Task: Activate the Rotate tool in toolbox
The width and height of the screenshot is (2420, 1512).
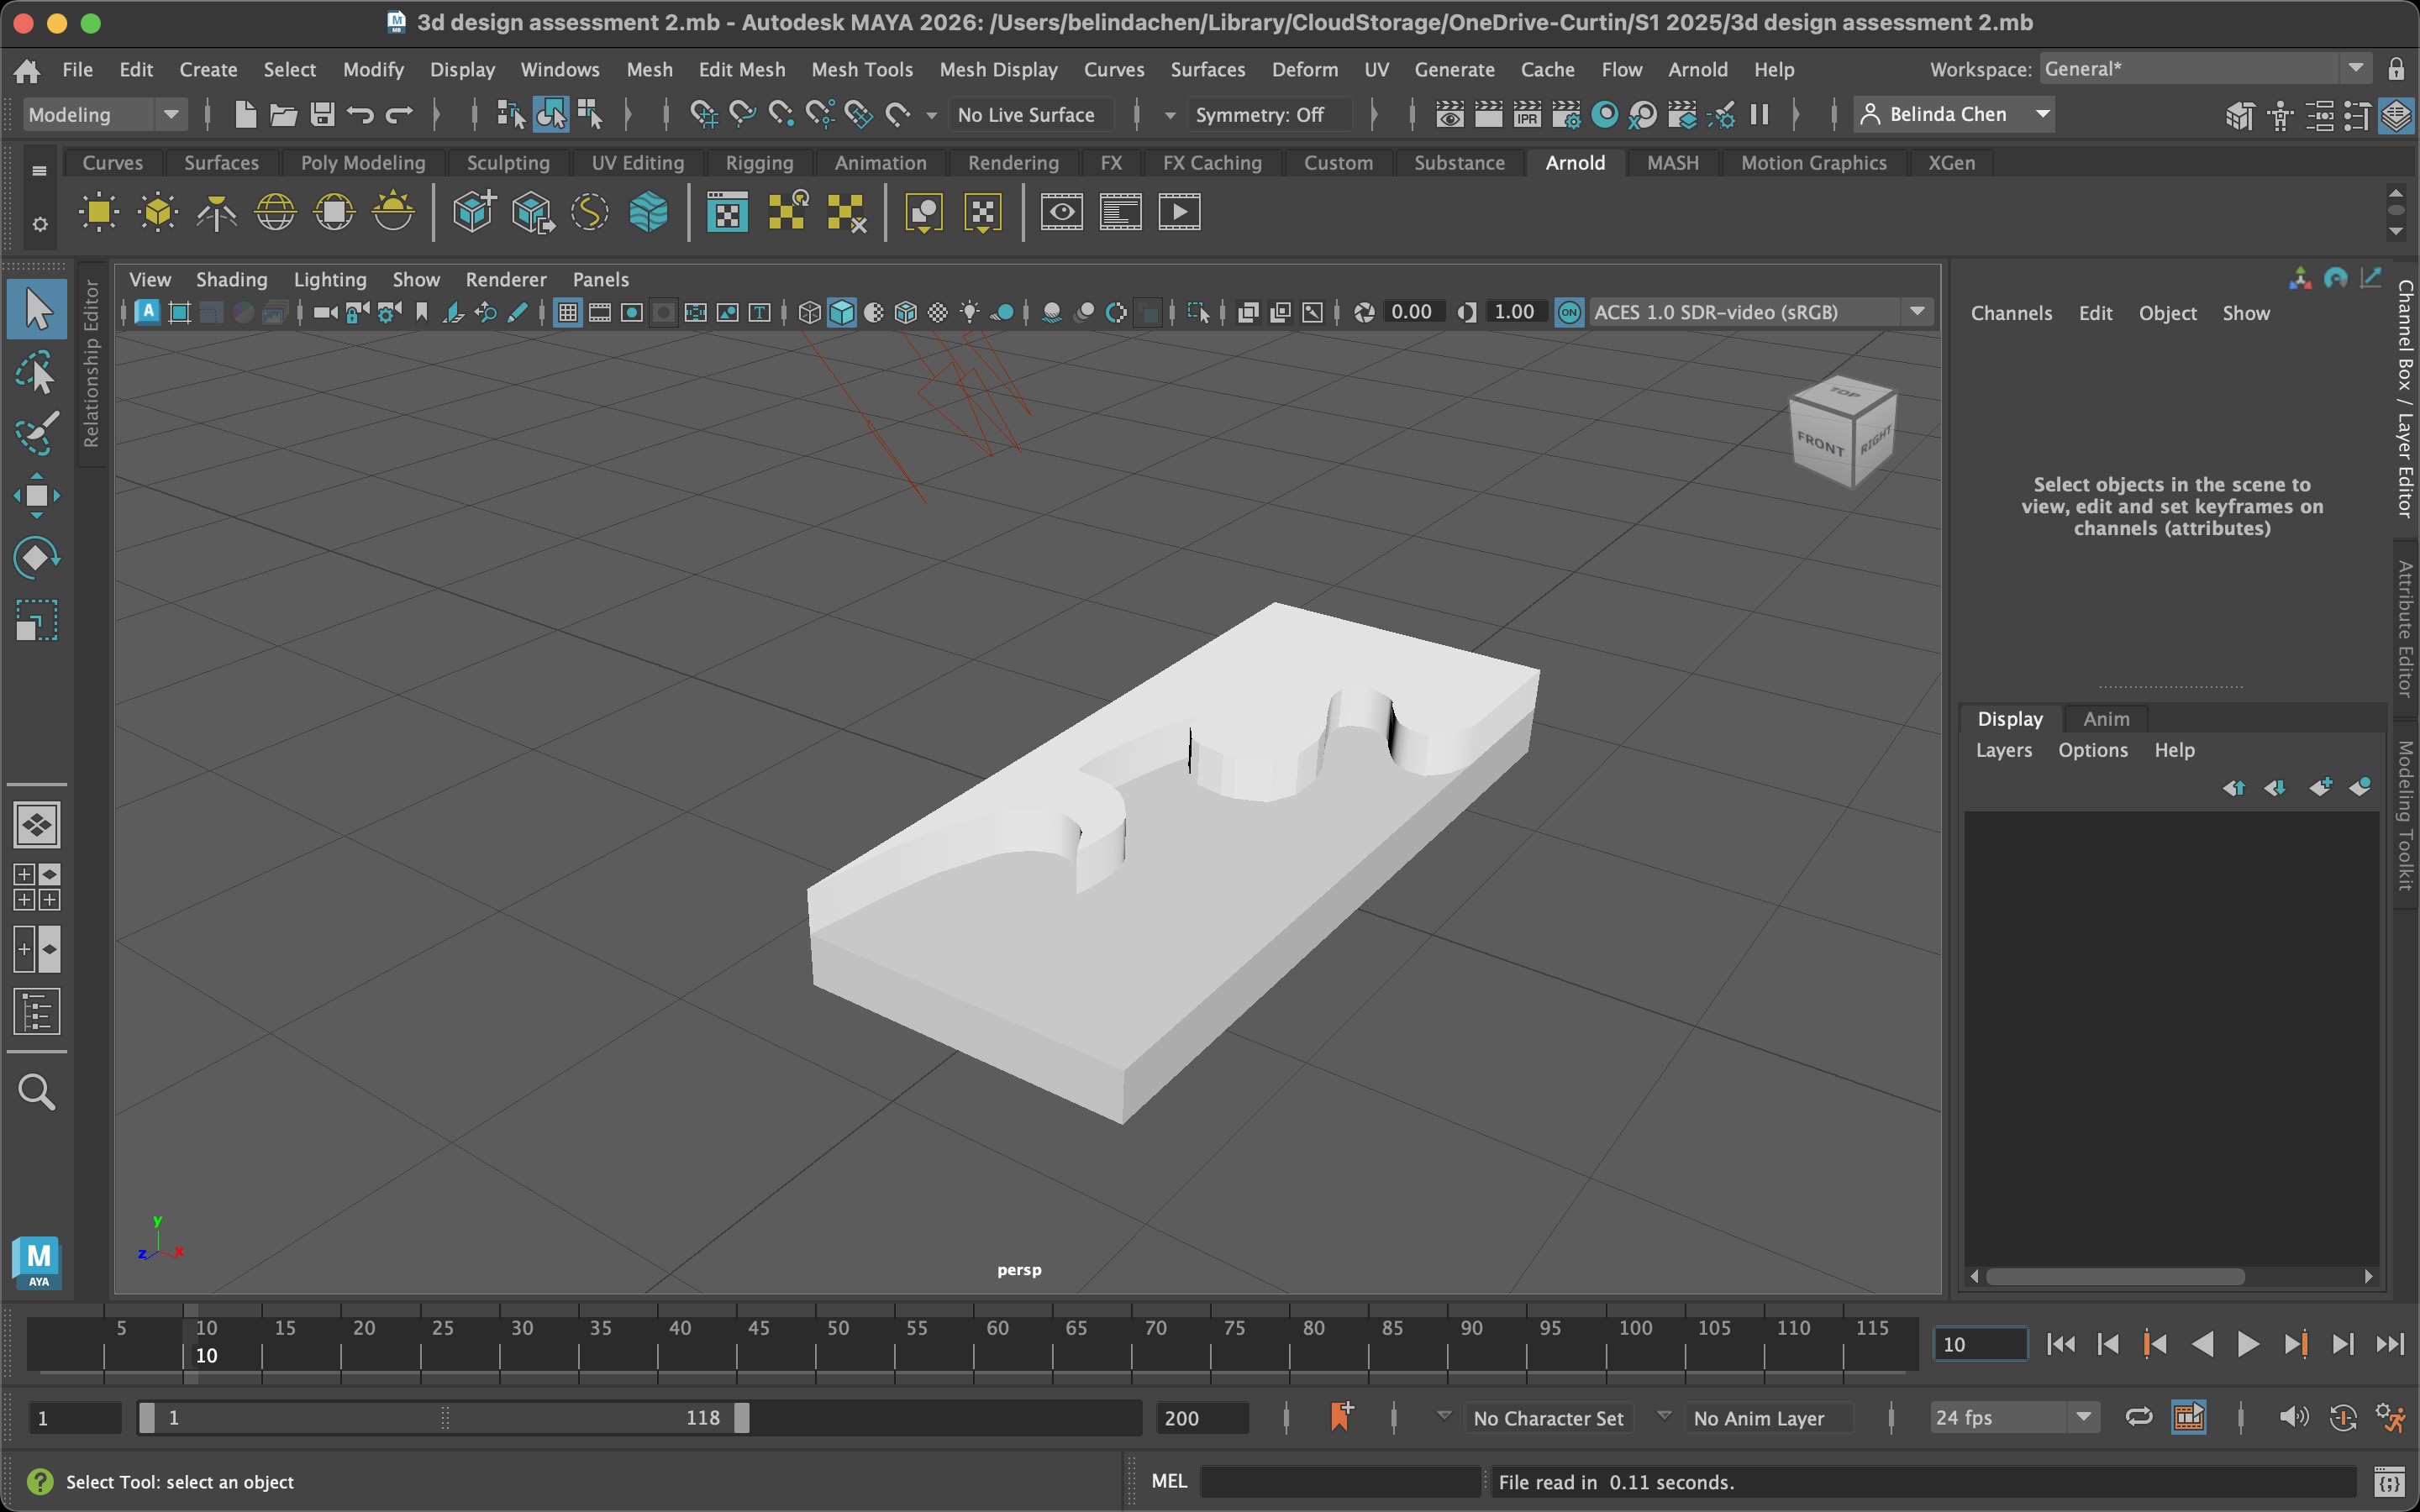Action: pos(37,557)
